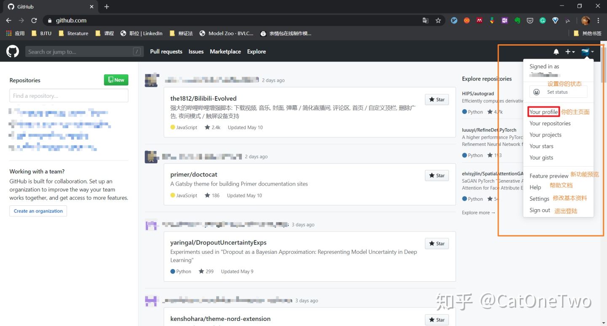Close the GitHub browser tab
The image size is (607, 326).
[92, 7]
